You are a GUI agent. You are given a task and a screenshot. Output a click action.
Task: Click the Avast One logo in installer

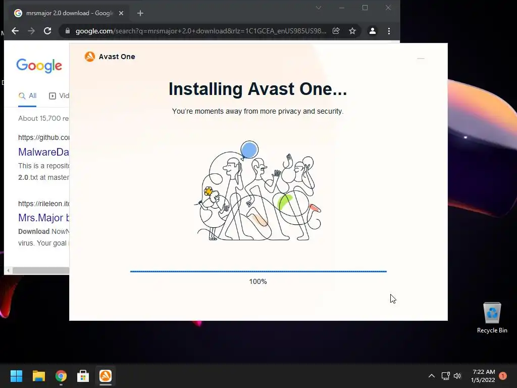point(90,57)
